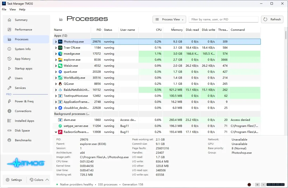Click the Startup apps play icon

(x=9, y=69)
